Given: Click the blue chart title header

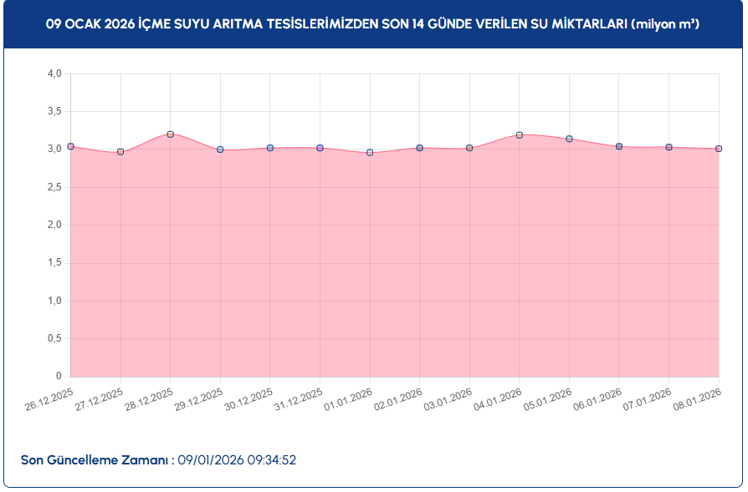Looking at the screenshot, I should tap(373, 25).
